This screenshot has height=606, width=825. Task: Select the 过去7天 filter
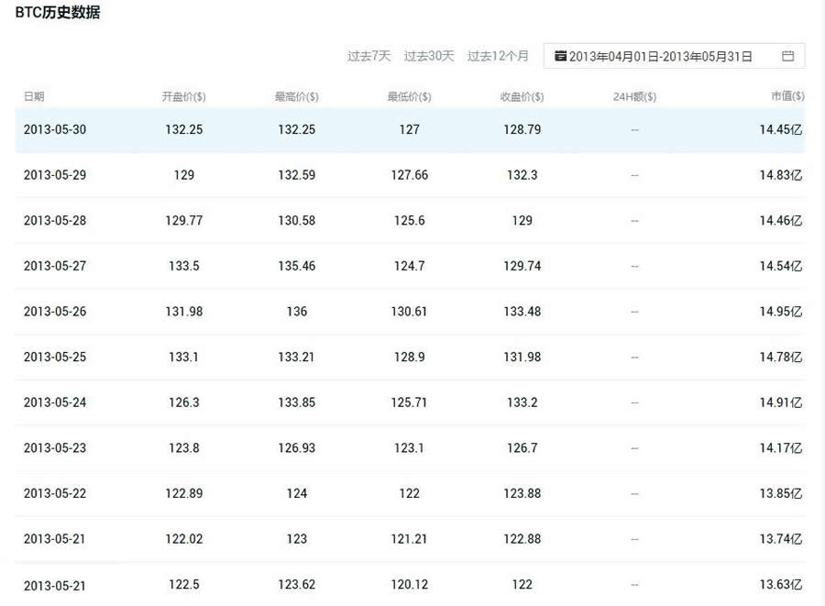tap(368, 56)
